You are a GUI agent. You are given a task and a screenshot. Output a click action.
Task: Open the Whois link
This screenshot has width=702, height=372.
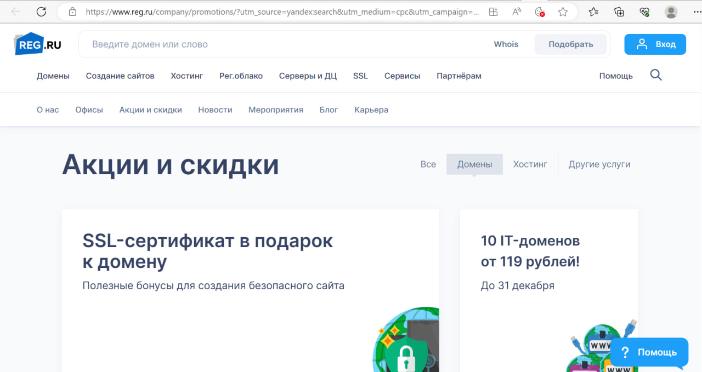click(x=506, y=44)
